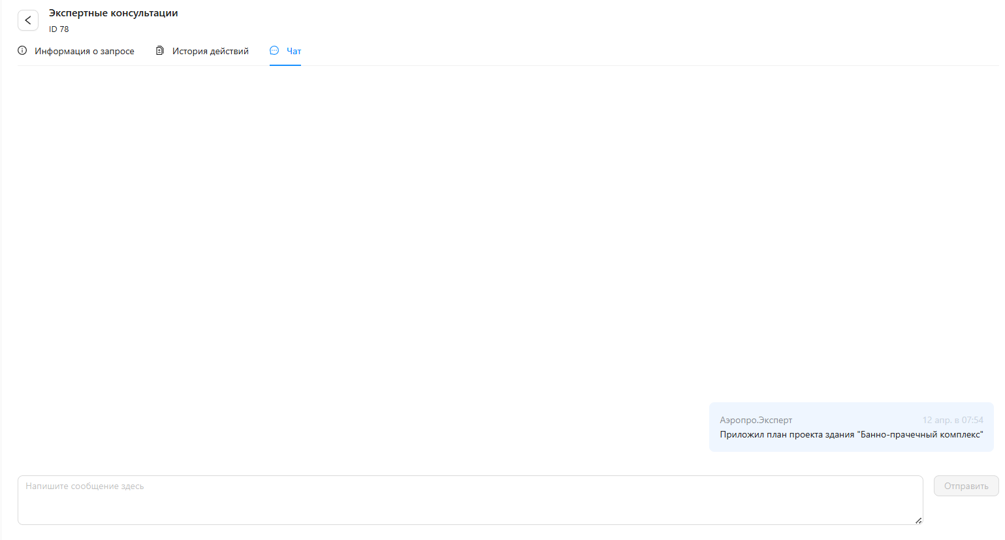This screenshot has width=1005, height=540.
Task: Click the sender name Аэропро.Эксперт
Action: [756, 420]
